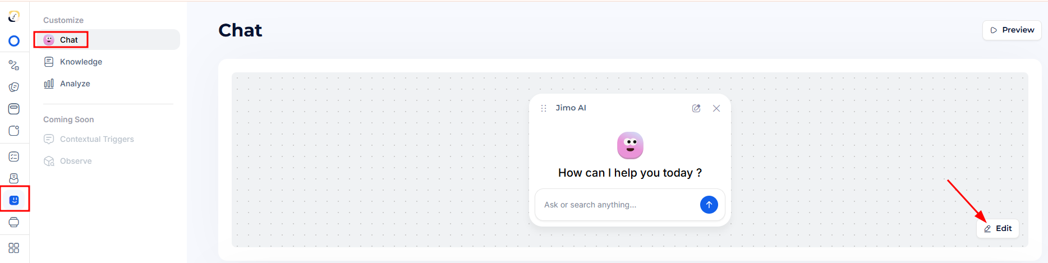The height and width of the screenshot is (263, 1048).
Task: Close the Jimo AI chat widget
Action: (x=716, y=108)
